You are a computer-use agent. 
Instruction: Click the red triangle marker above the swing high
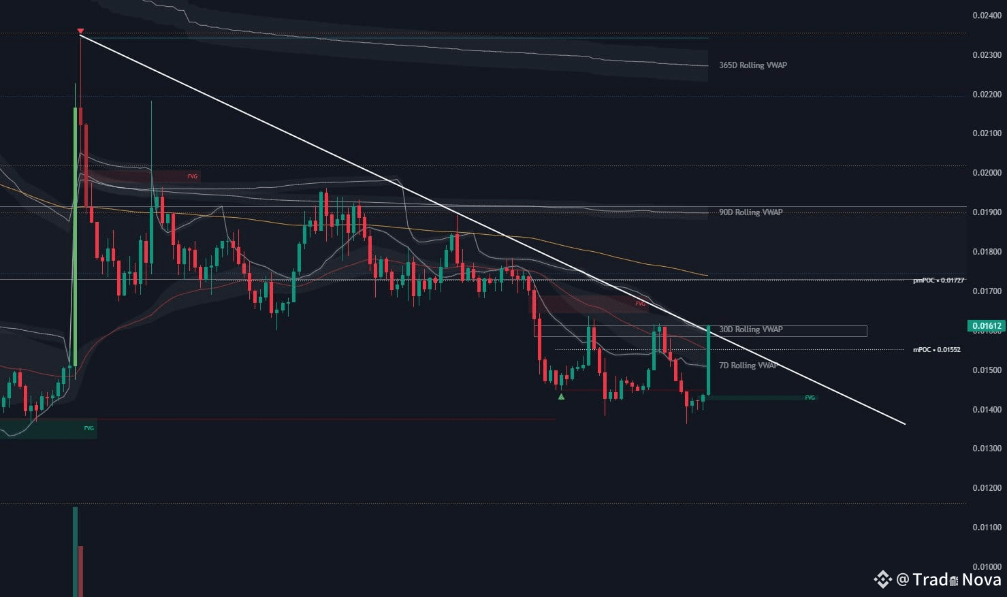pyautogui.click(x=80, y=31)
